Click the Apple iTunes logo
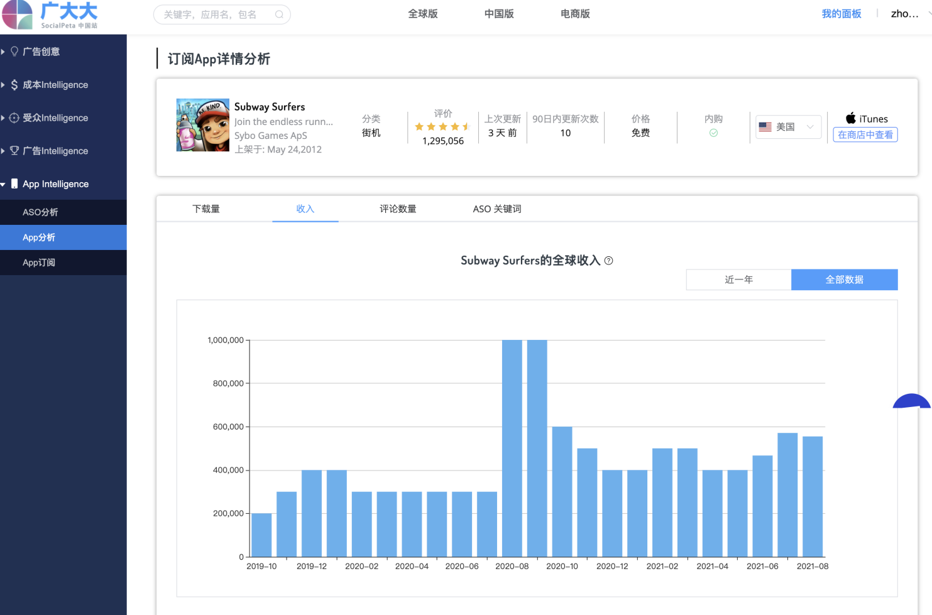This screenshot has height=615, width=932. (x=851, y=118)
